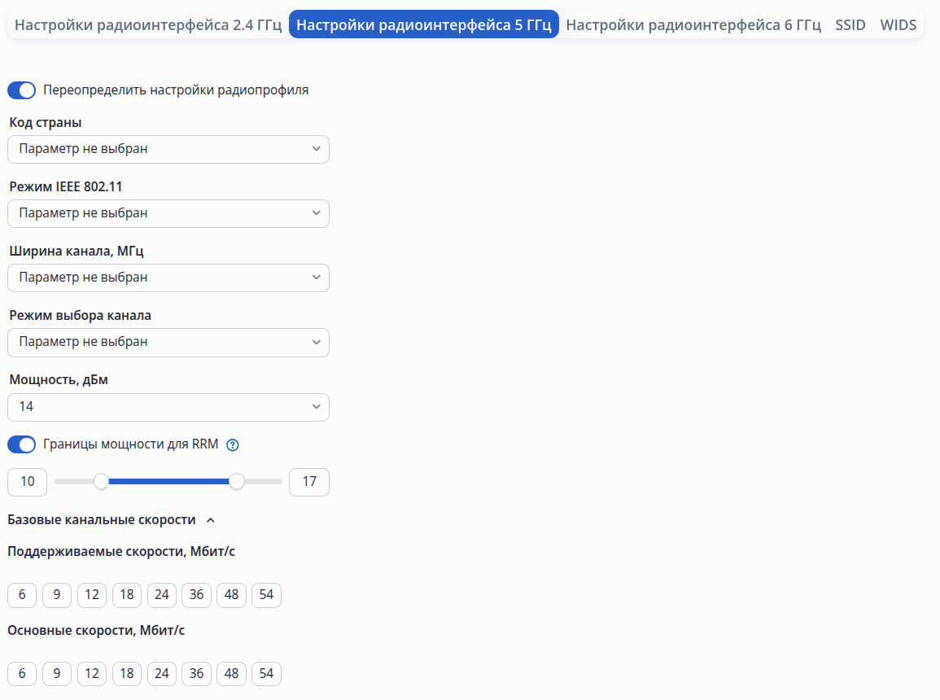Open the Код страны dropdown
Viewport: 940px width, 700px height.
(168, 149)
